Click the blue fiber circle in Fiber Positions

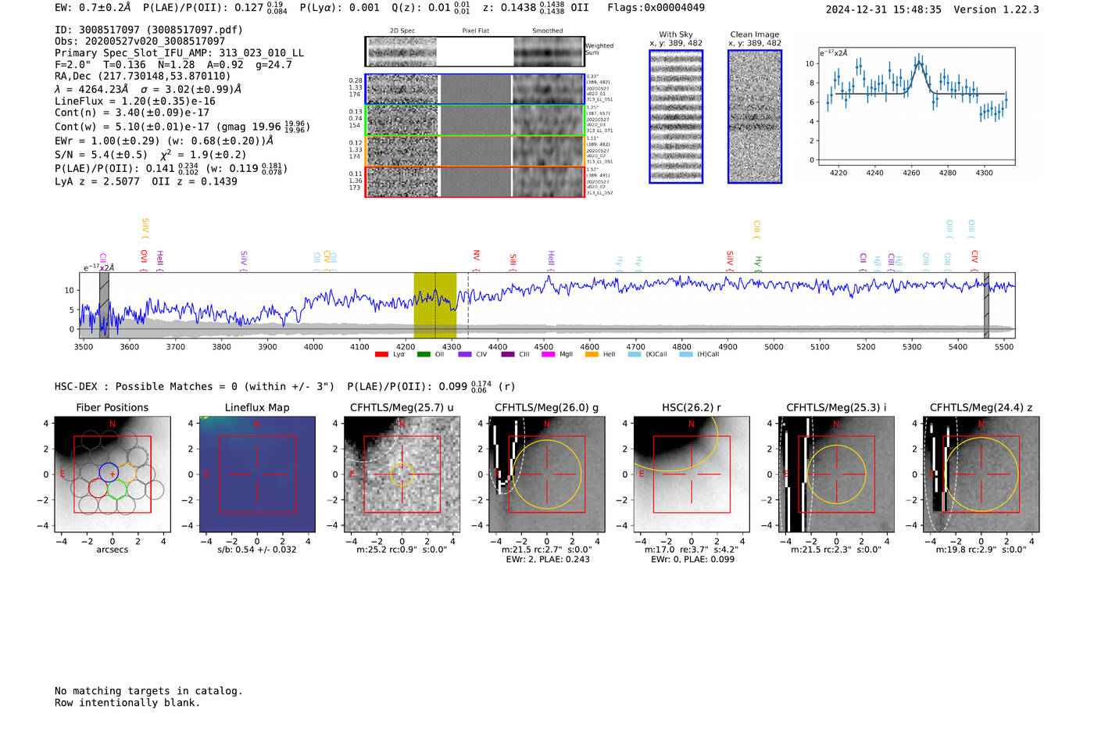[x=108, y=471]
